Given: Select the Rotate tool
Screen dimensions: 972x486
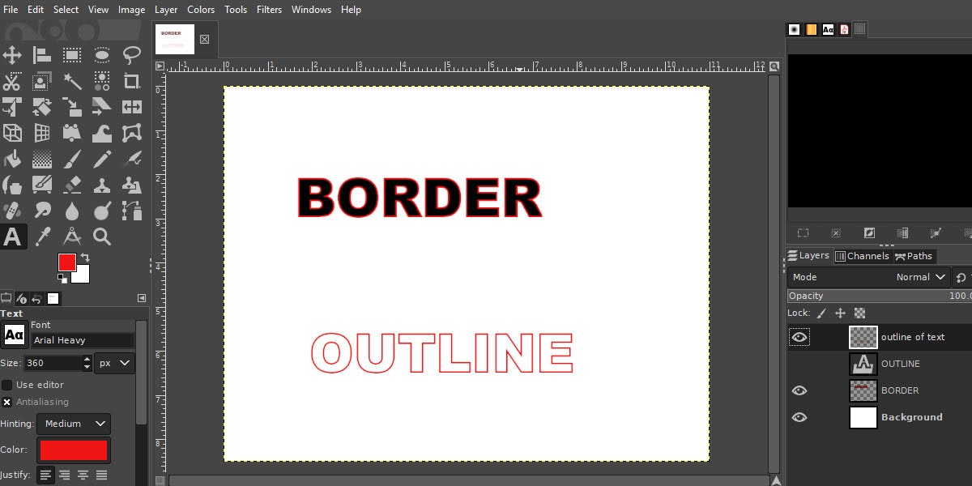Looking at the screenshot, I should (x=42, y=107).
